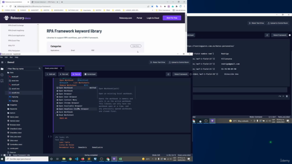This screenshot has width=292, height=164.
Task: Click the kernel status circle beside Robot Framework
Action: click(191, 74)
